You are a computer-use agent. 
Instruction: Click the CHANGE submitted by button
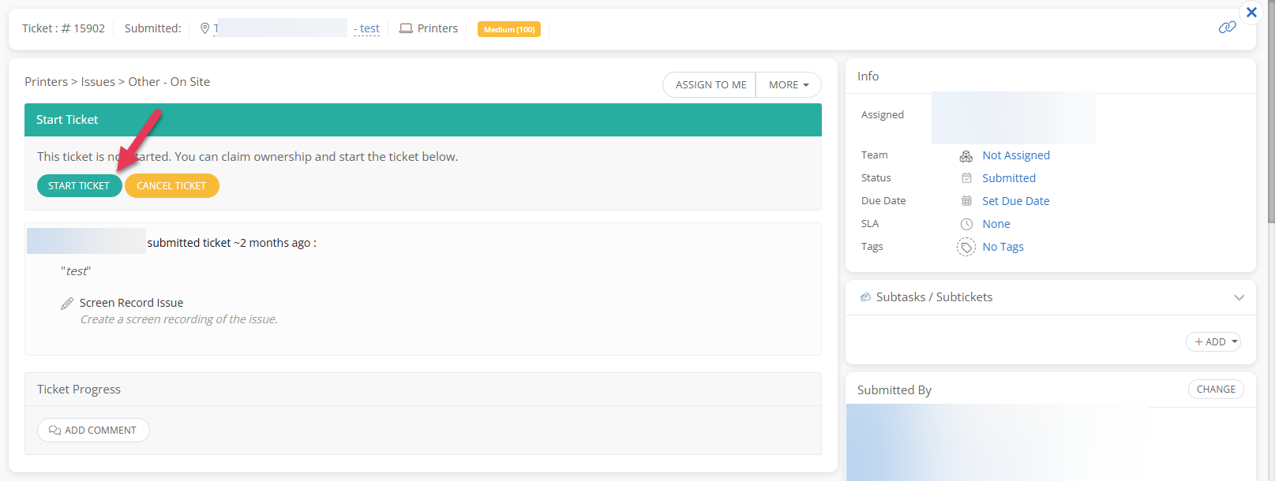pyautogui.click(x=1215, y=390)
